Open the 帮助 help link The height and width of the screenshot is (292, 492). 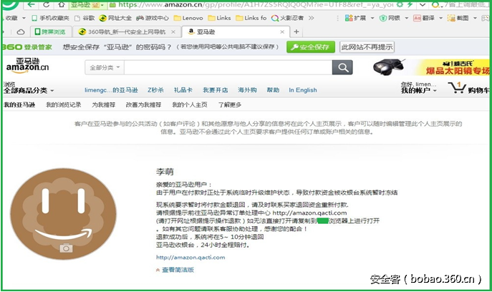pyautogui.click(x=273, y=90)
